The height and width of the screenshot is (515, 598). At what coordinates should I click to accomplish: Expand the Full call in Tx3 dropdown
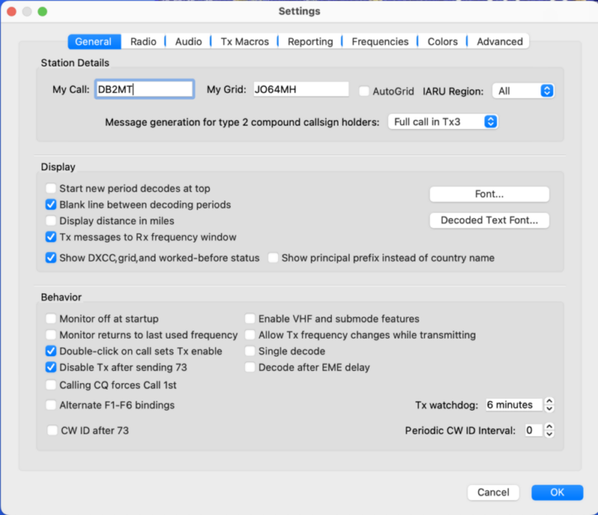443,122
